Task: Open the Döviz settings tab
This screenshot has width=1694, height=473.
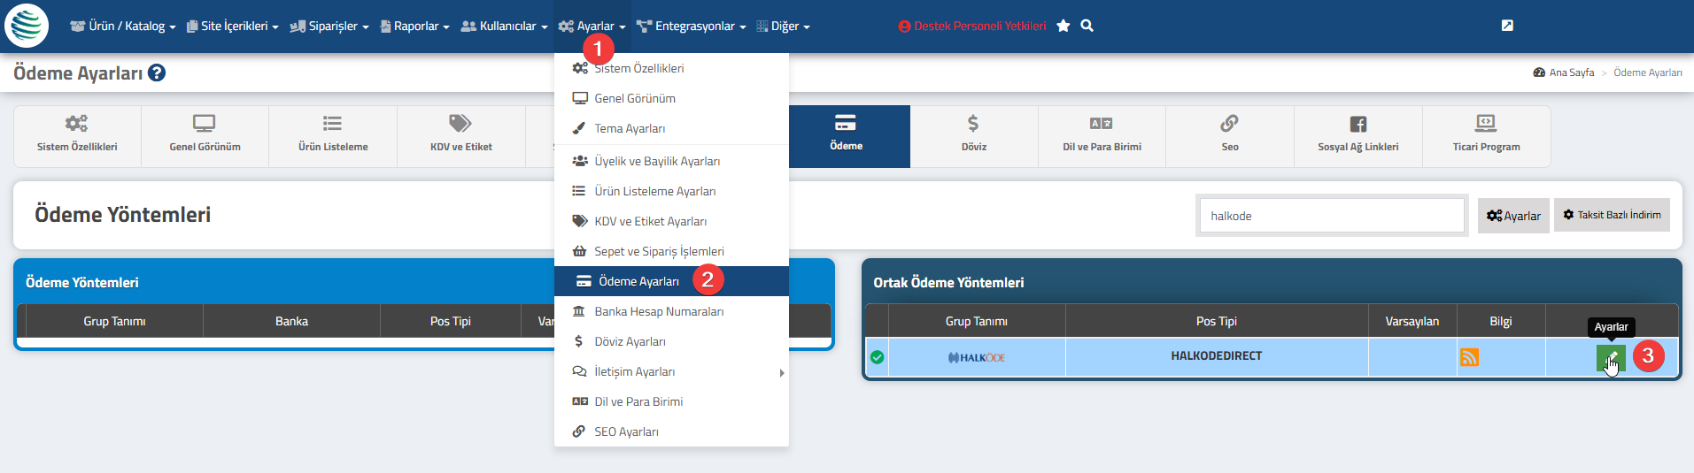Action: click(x=973, y=135)
